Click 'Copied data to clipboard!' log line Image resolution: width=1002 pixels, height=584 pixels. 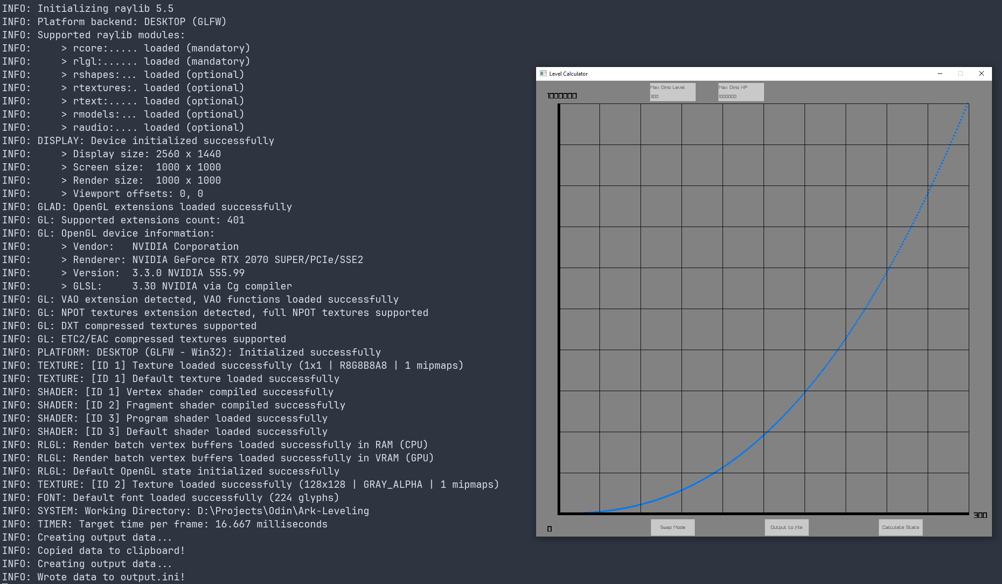pos(94,551)
